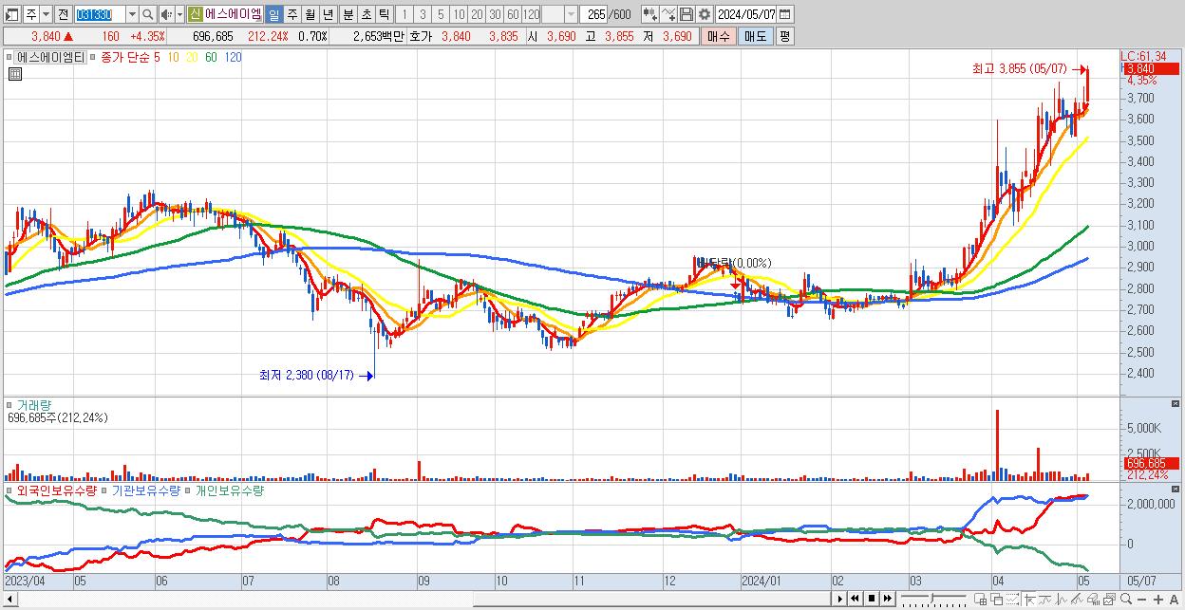Image resolution: width=1185 pixels, height=610 pixels.
Task: Click the magnifier zoom icon bottom right
Action: coord(1126,600)
